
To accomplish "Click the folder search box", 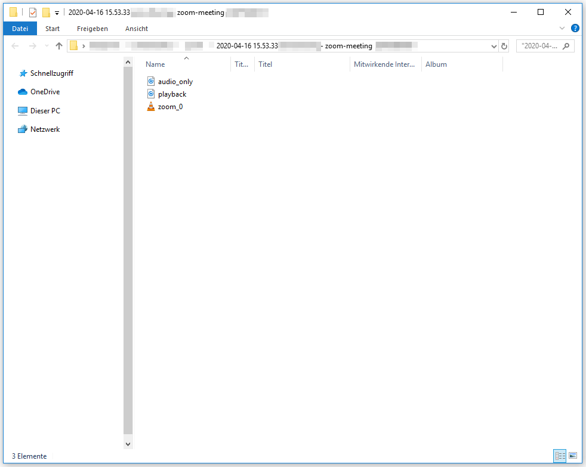I will pos(540,46).
